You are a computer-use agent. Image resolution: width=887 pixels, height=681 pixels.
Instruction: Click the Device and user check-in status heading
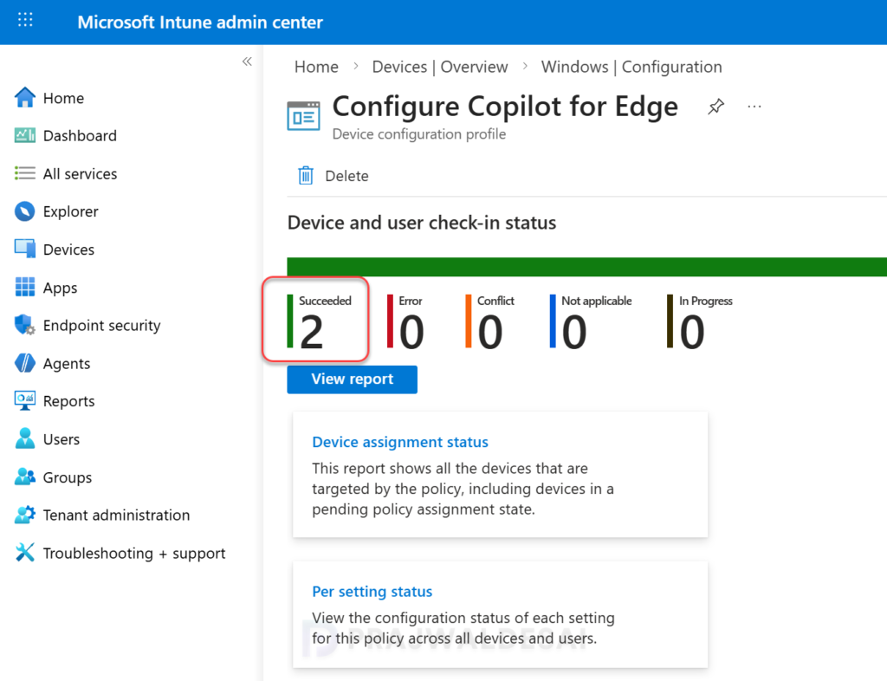point(422,223)
